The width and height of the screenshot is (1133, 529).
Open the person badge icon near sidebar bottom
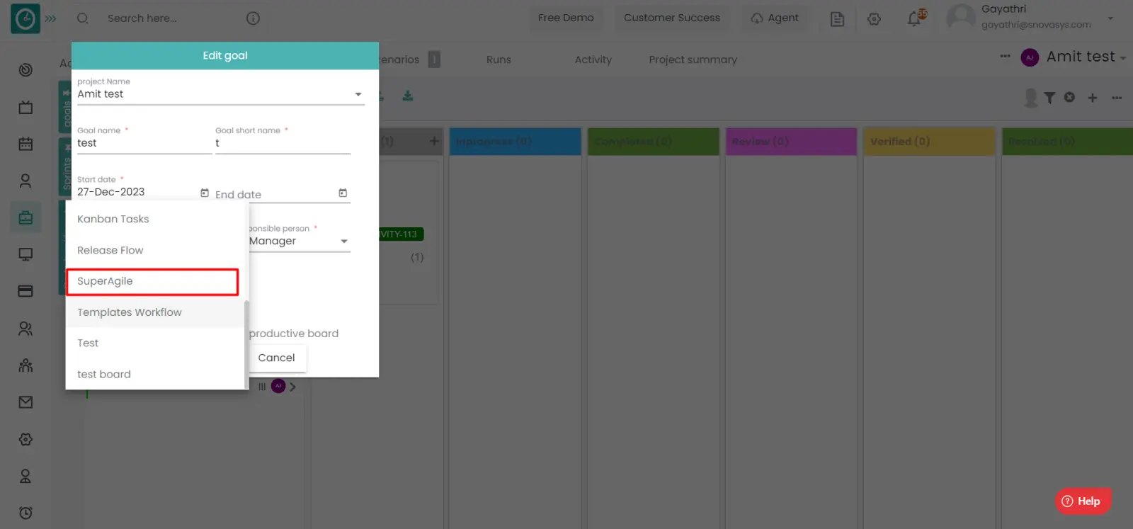click(25, 476)
